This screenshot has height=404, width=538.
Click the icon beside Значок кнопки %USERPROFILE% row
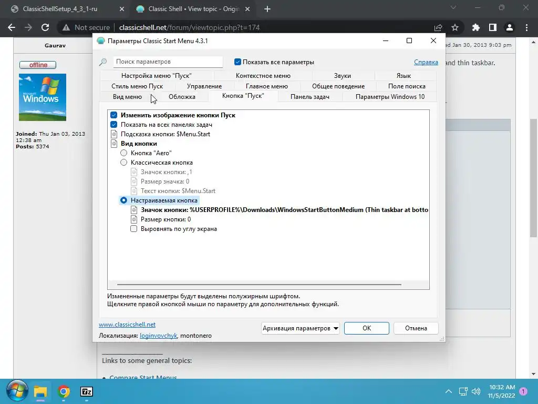(134, 210)
